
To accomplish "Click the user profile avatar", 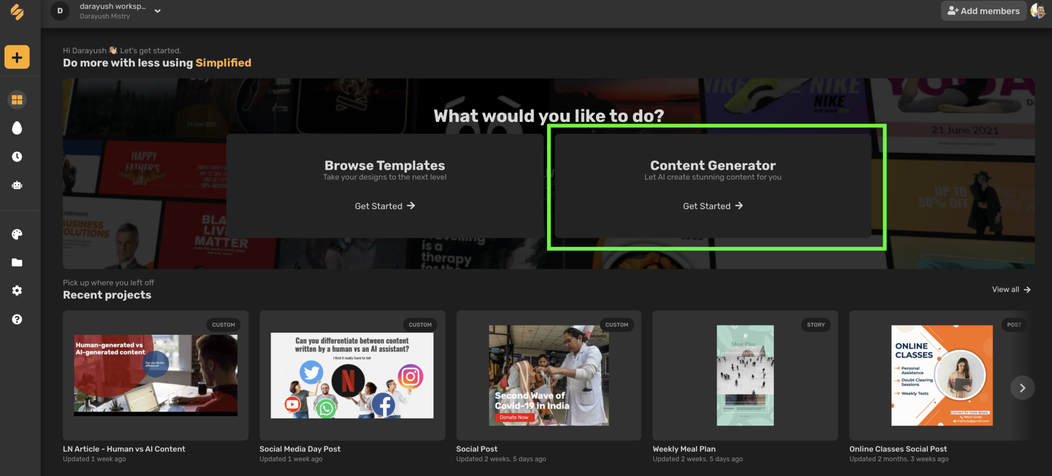I will [x=1038, y=11].
